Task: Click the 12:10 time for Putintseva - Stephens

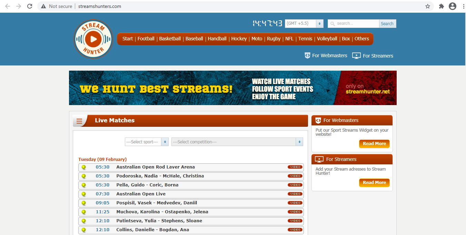Action: [102, 221]
